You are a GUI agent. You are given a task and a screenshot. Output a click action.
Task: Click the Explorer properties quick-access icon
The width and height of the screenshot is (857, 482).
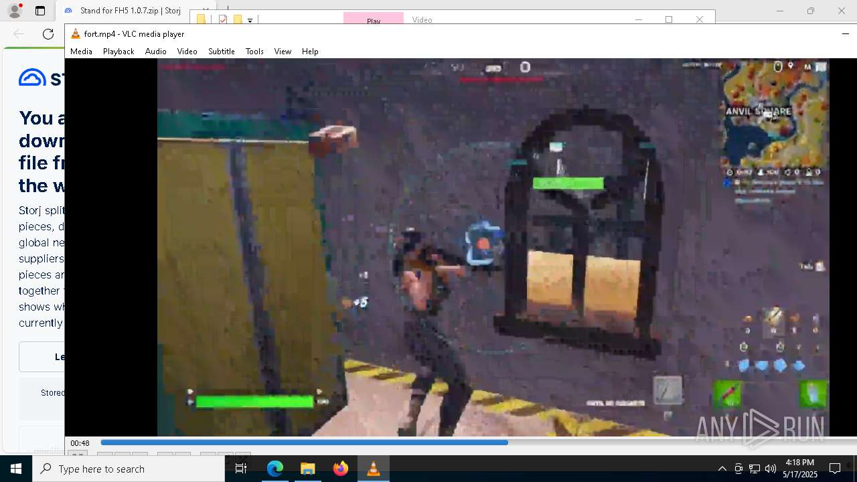click(223, 20)
